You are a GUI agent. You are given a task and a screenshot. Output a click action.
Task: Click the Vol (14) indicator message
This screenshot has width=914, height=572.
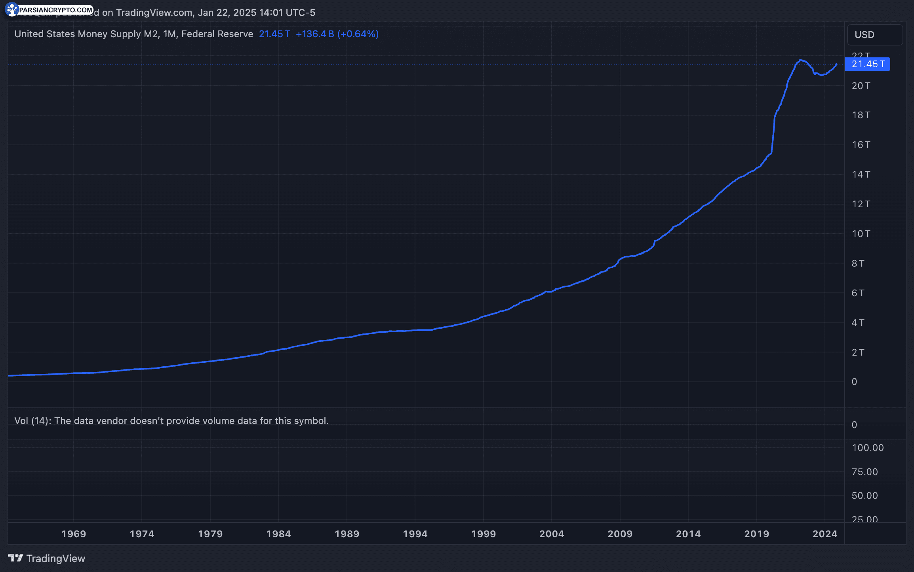171,420
